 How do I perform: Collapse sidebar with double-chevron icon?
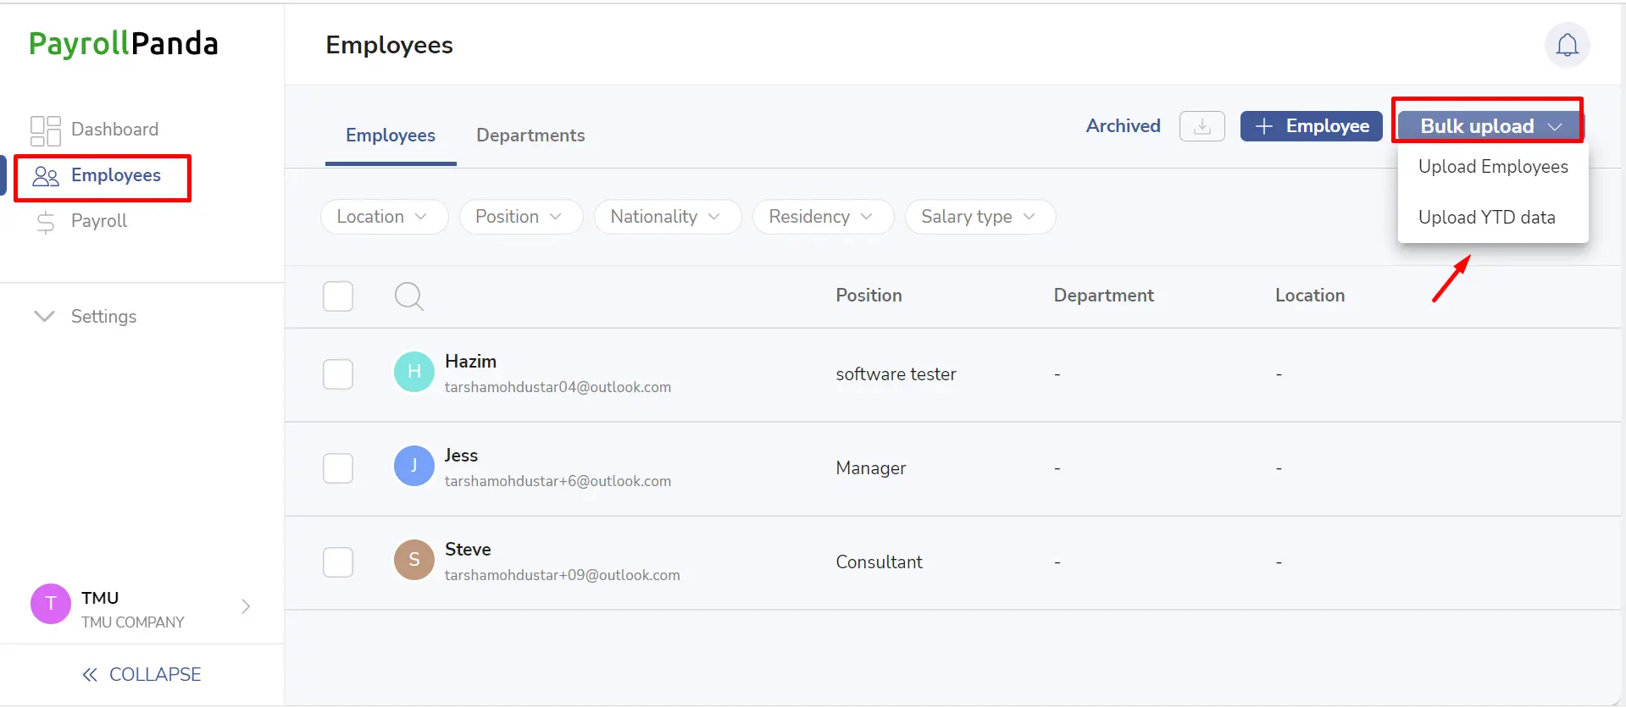click(90, 675)
